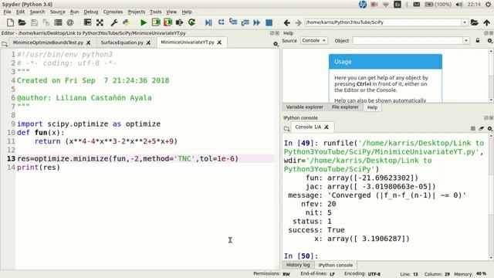Viewport: 494px width, 278px height.
Task: Run the file with the green play button
Action: tap(144, 22)
